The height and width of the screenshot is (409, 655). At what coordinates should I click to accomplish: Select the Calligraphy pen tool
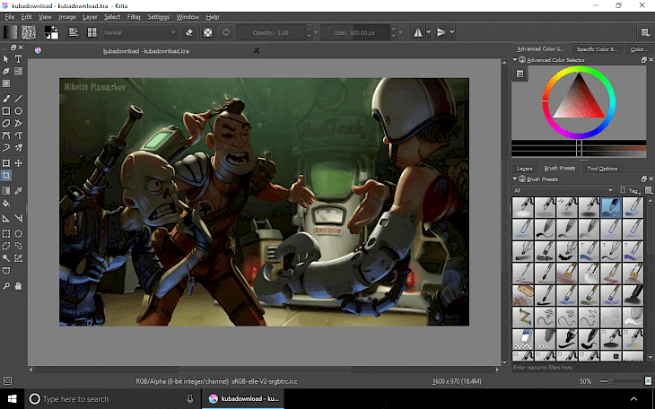(x=6, y=72)
